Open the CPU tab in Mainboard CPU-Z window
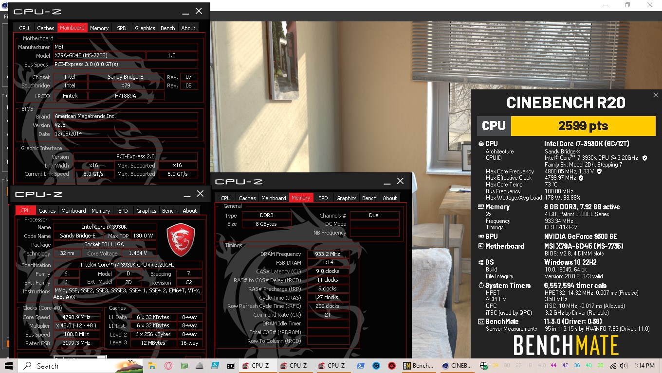662x373 pixels. (x=24, y=28)
